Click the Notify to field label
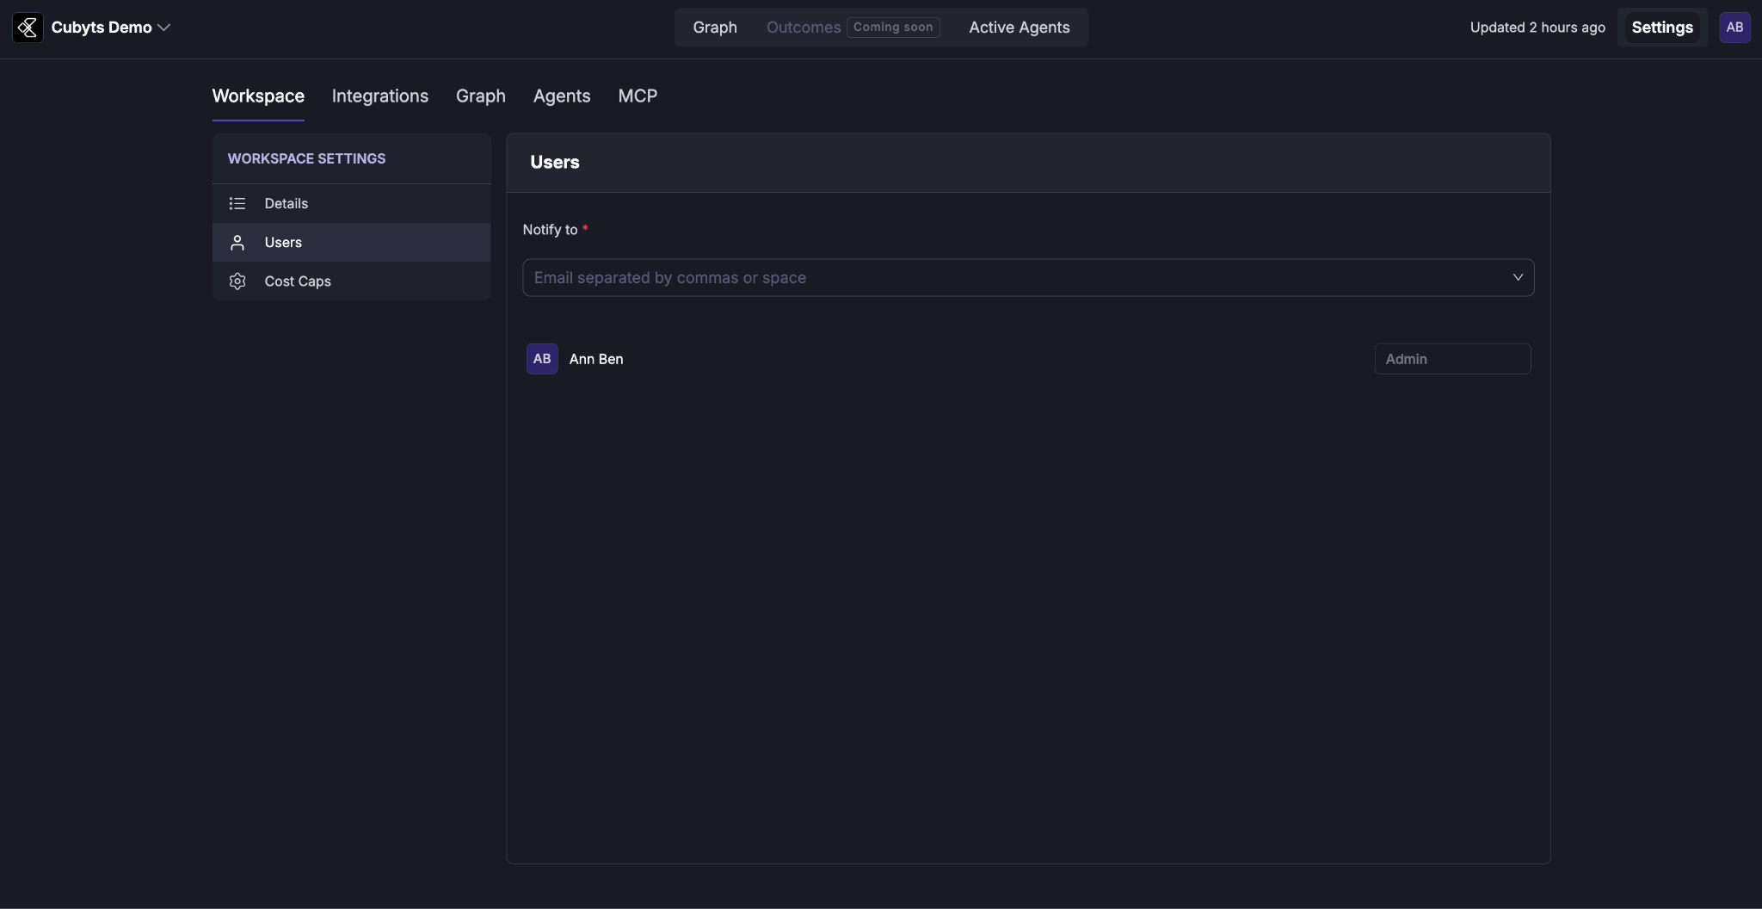The height and width of the screenshot is (909, 1762). point(551,230)
